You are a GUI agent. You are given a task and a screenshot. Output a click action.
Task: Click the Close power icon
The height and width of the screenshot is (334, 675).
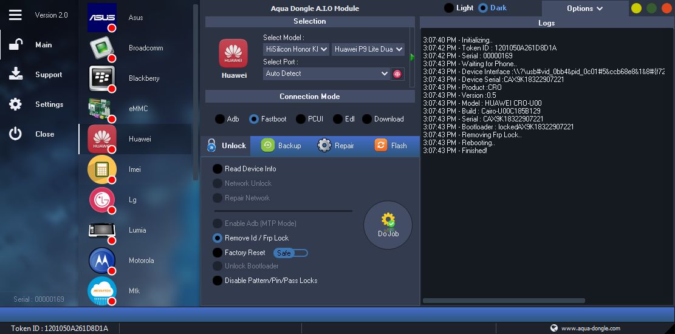[16, 134]
